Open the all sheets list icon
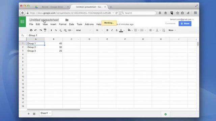216x121 pixels. [34, 114]
